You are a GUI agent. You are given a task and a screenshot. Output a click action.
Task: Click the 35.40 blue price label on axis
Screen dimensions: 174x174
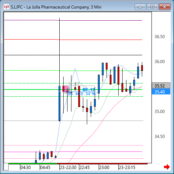pyautogui.click(x=161, y=92)
